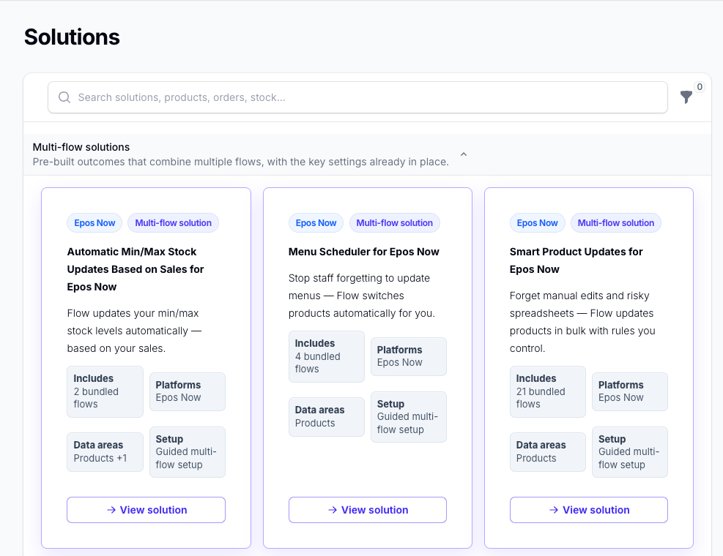Click Multi-flow solution tag on Smart Product Updates card
Screen dimensions: 723x556
(616, 223)
